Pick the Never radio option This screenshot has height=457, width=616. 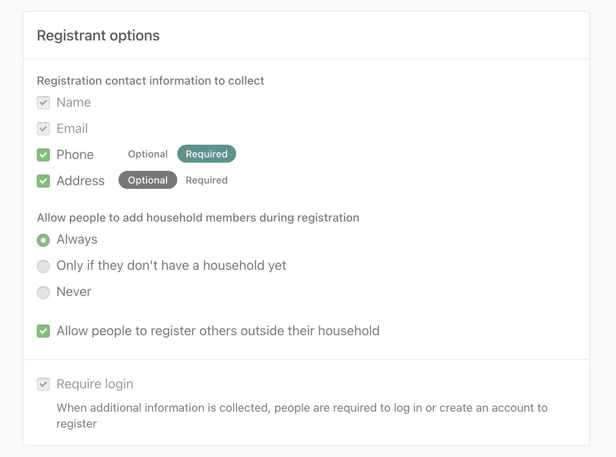tap(43, 293)
